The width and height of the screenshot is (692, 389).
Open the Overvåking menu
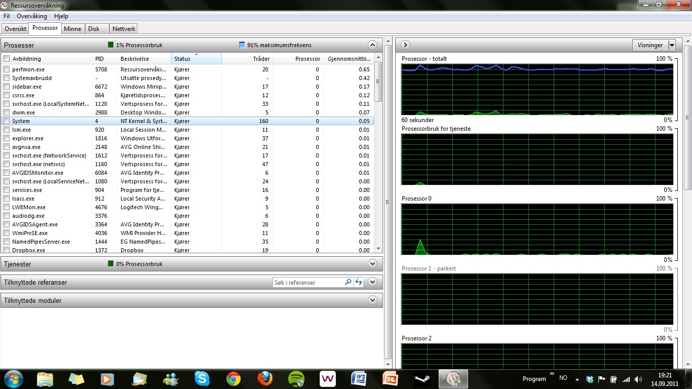coord(31,16)
